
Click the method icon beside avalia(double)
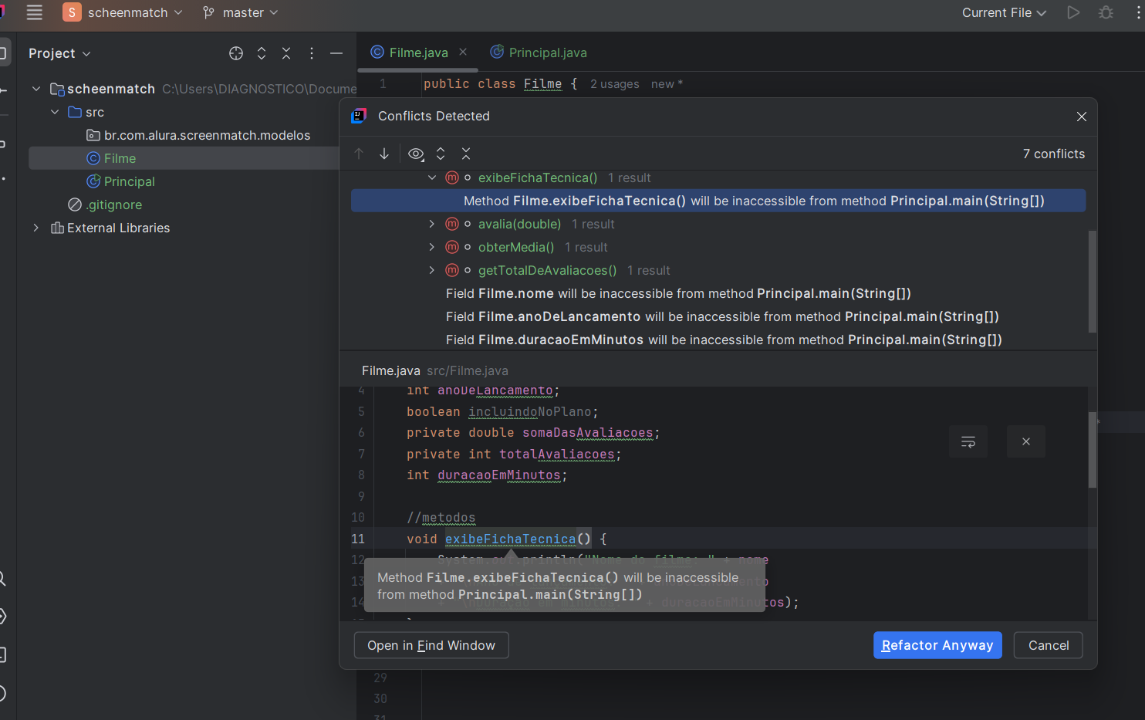tap(452, 224)
